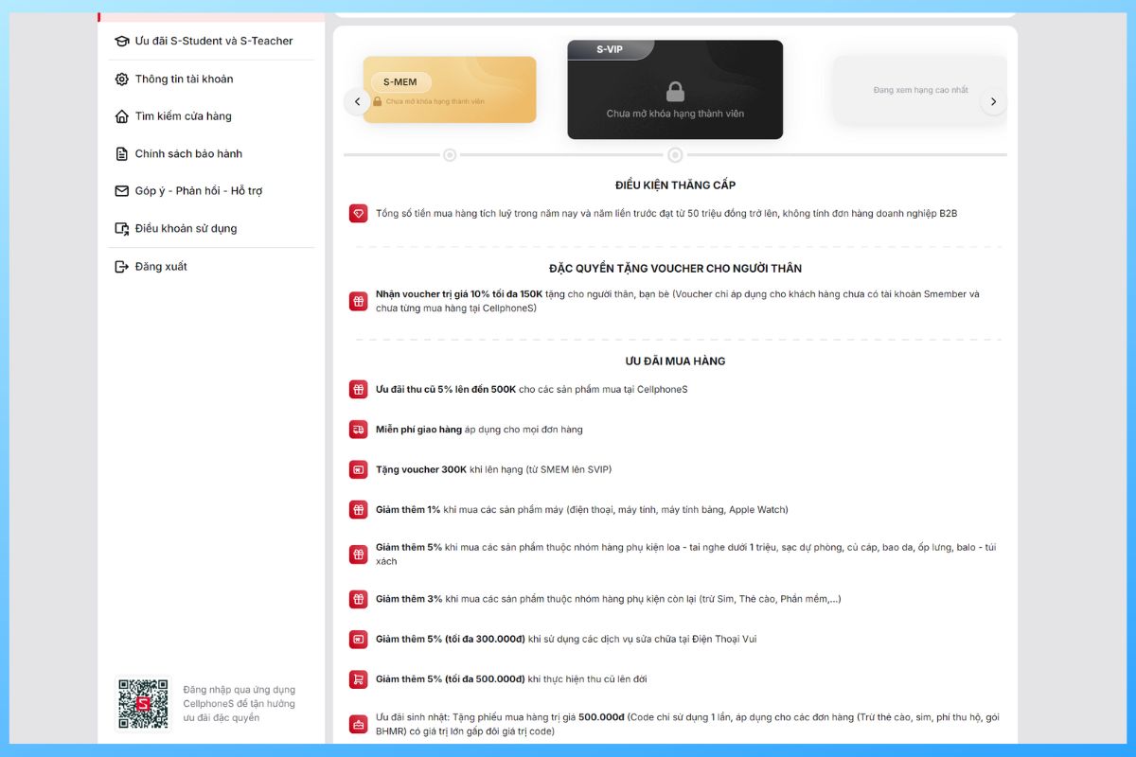Click the S-VIP progress marker dot
This screenshot has width=1136, height=757.
(x=675, y=154)
